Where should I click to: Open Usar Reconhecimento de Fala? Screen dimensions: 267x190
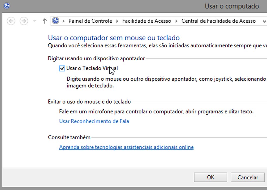tap(94, 121)
